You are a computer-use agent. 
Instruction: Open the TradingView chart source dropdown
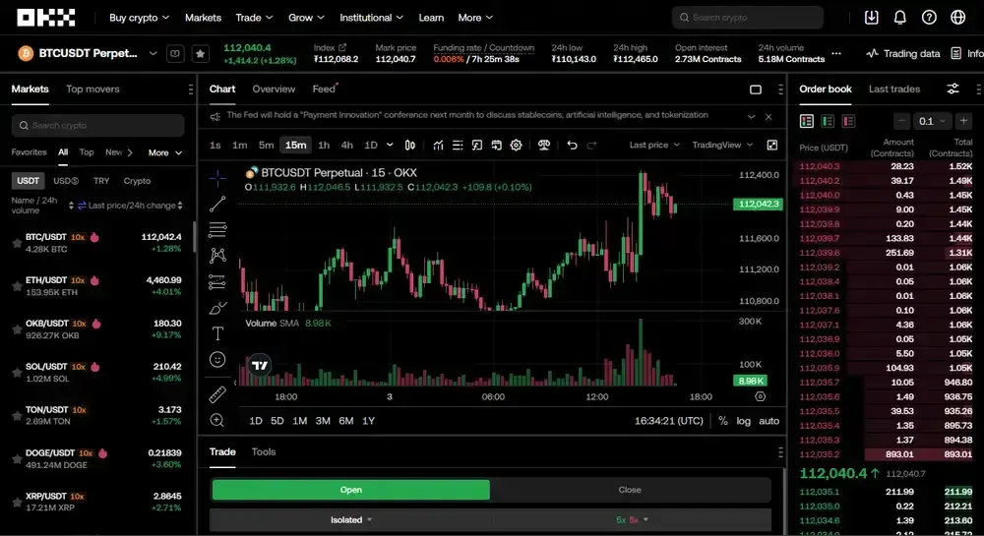(722, 145)
